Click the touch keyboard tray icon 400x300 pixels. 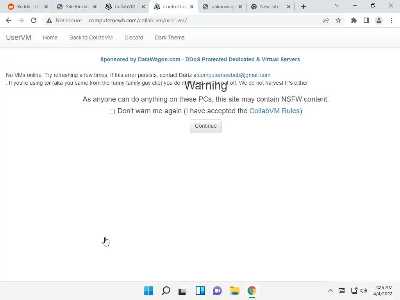pyautogui.click(x=342, y=291)
